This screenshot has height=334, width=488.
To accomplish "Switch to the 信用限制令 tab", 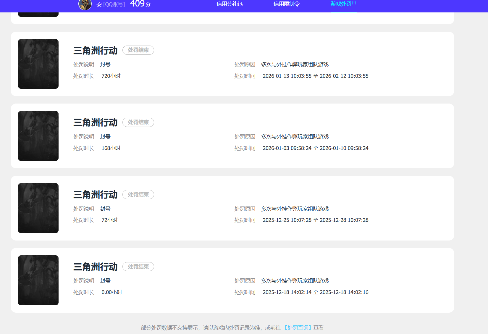I will click(286, 4).
